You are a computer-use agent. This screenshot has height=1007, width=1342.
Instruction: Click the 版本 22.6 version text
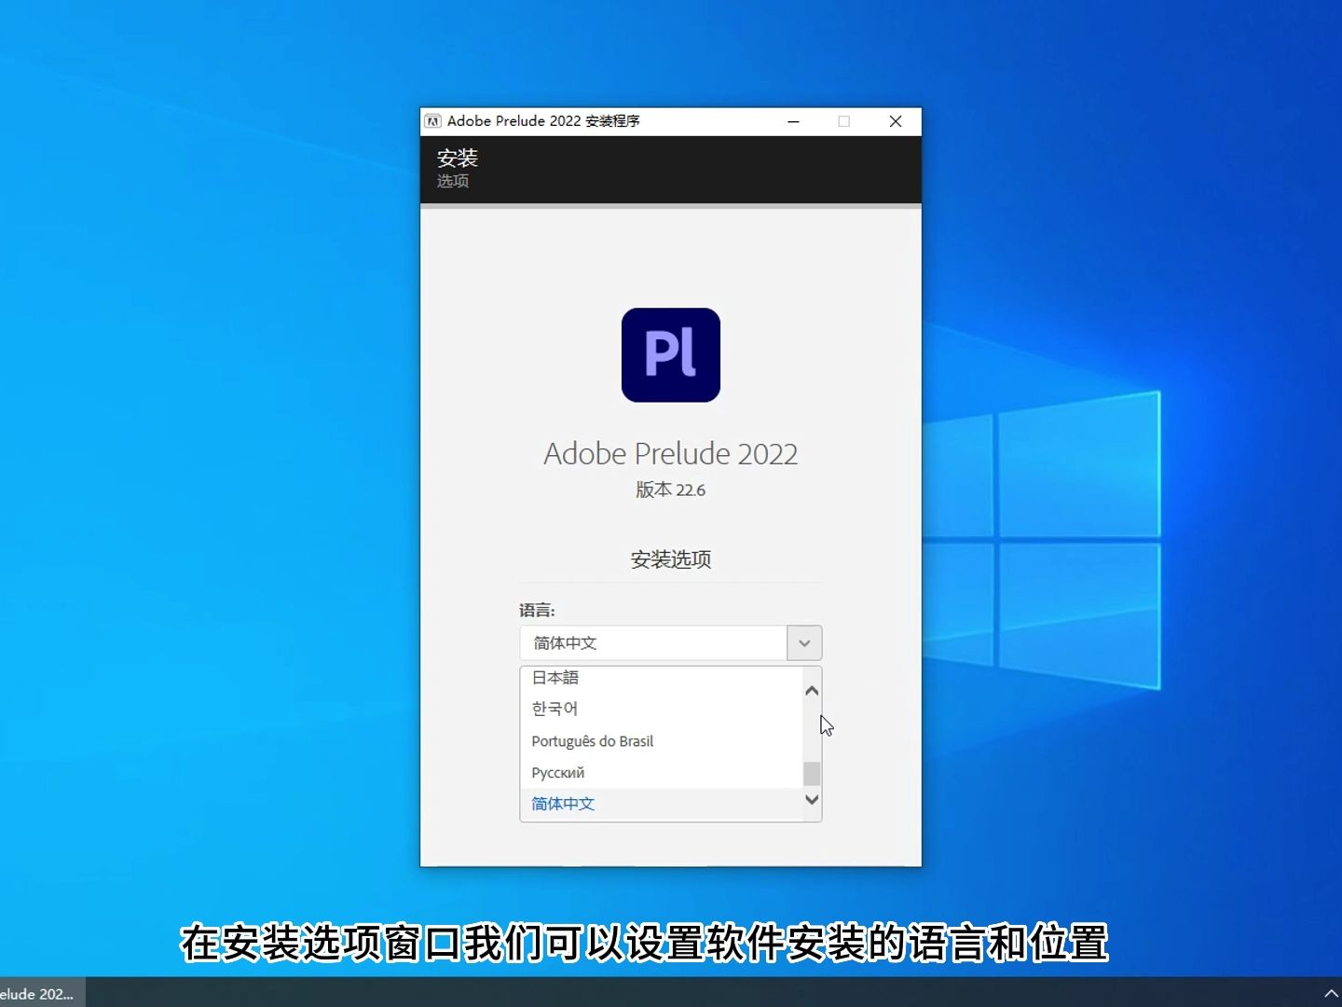[x=671, y=490]
